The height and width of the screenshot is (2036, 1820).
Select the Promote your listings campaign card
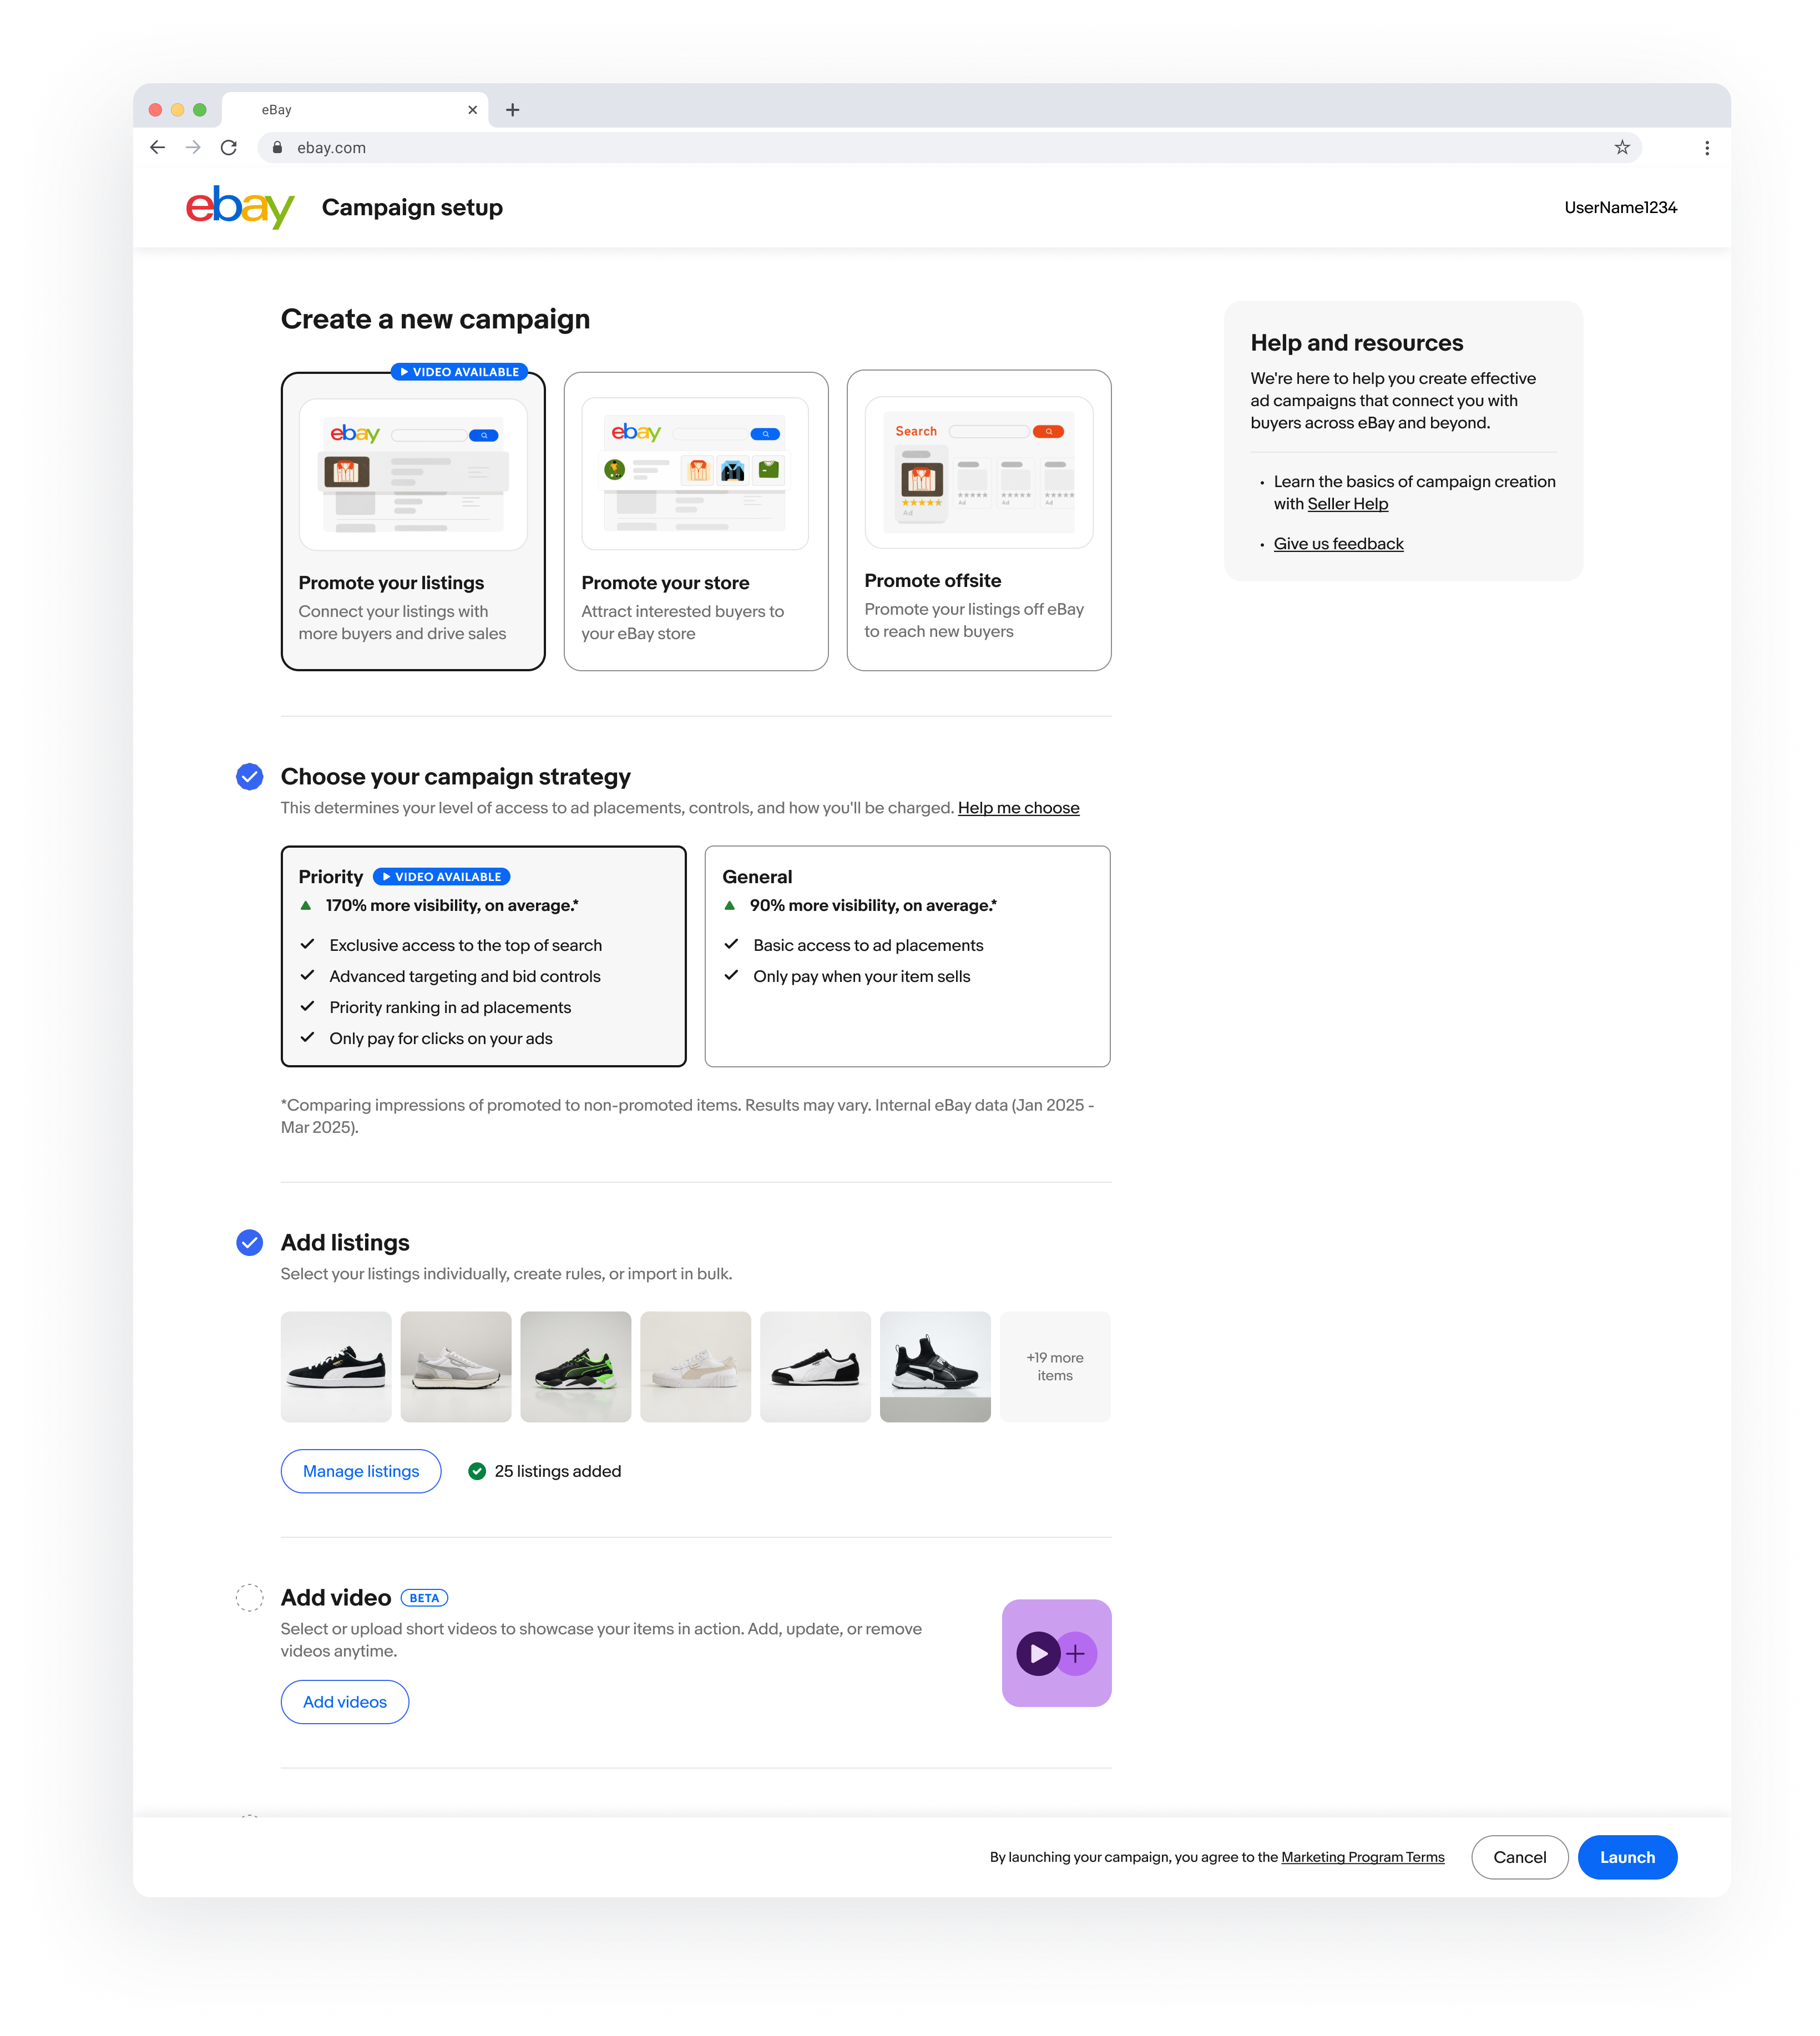413,521
